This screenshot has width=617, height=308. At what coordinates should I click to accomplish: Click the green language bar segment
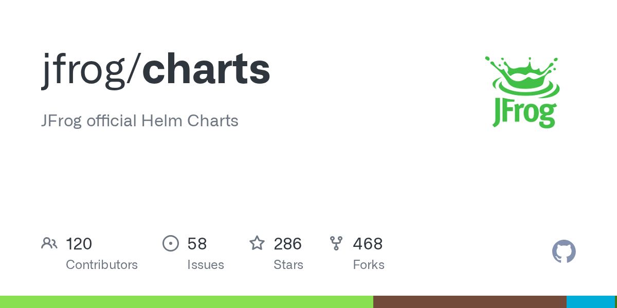pos(187,302)
